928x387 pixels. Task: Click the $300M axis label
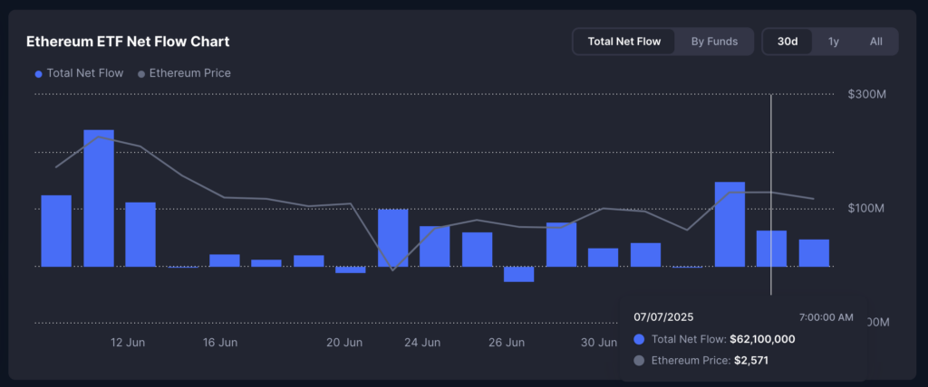[x=865, y=94]
